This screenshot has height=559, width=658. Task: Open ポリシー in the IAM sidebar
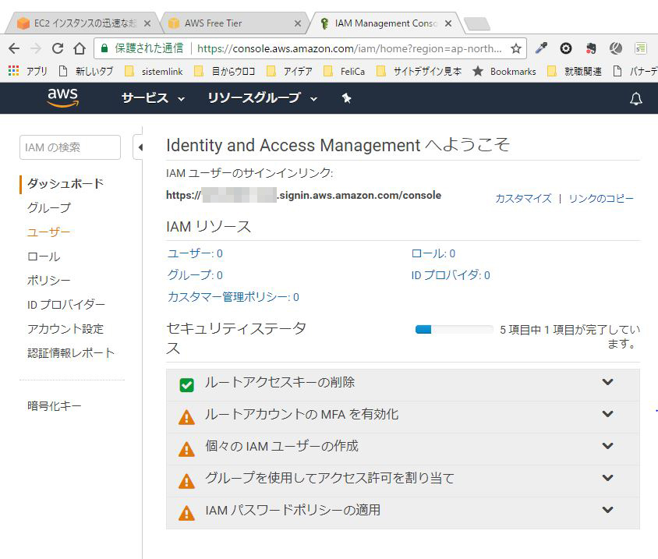pos(48,280)
